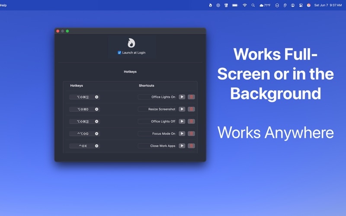The height and width of the screenshot is (216, 346).
Task: Open the Focus Mode On shortcut selector
Action: (157, 133)
